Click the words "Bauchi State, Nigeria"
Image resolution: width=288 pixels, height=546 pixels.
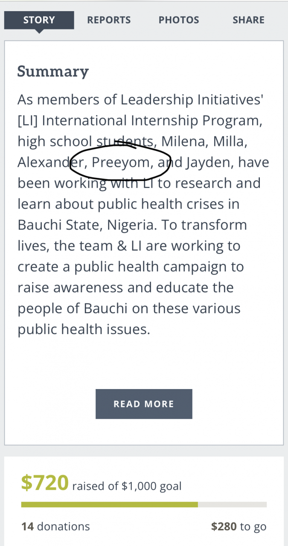pos(84,225)
